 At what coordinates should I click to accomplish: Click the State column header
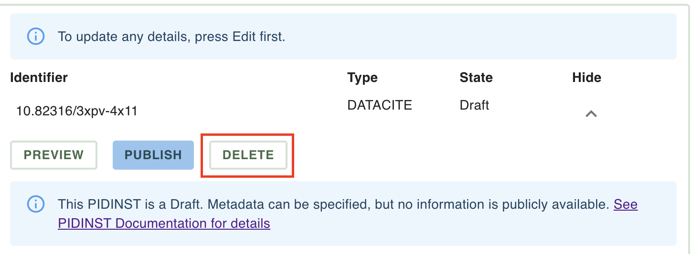pos(476,77)
